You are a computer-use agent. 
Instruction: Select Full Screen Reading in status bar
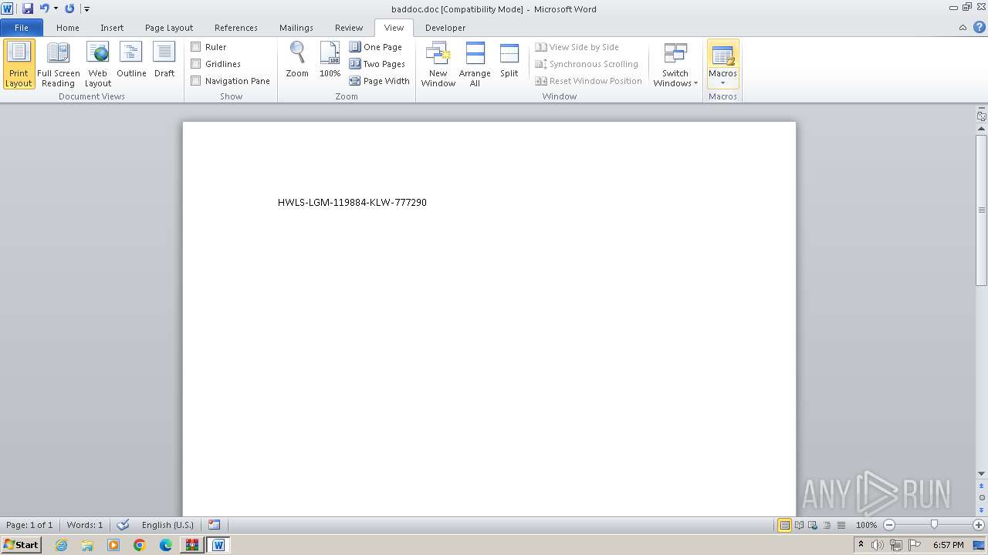click(x=799, y=525)
